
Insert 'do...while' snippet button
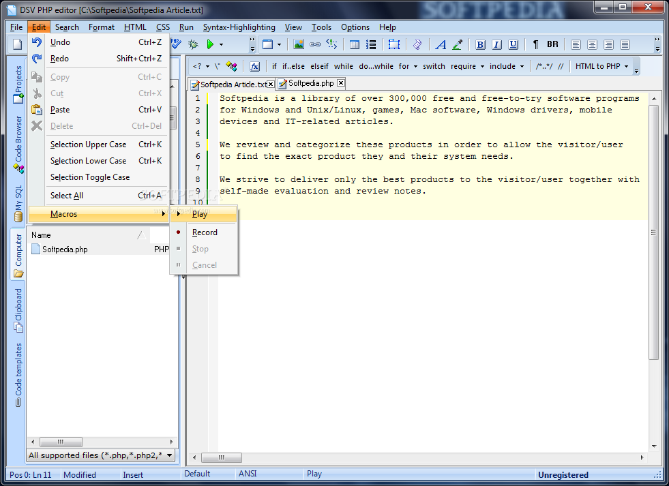[376, 66]
